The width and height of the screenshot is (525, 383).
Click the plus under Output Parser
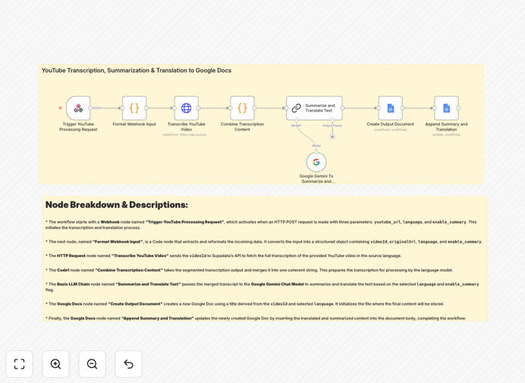pos(332,137)
